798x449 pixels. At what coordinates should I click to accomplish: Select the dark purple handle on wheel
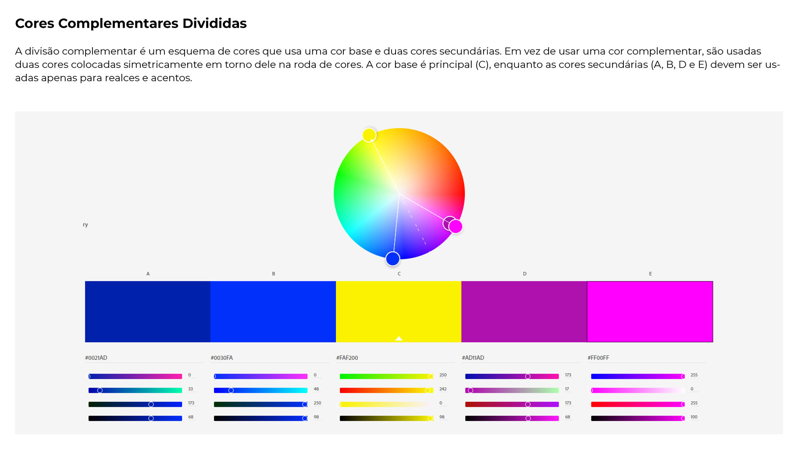pyautogui.click(x=449, y=223)
